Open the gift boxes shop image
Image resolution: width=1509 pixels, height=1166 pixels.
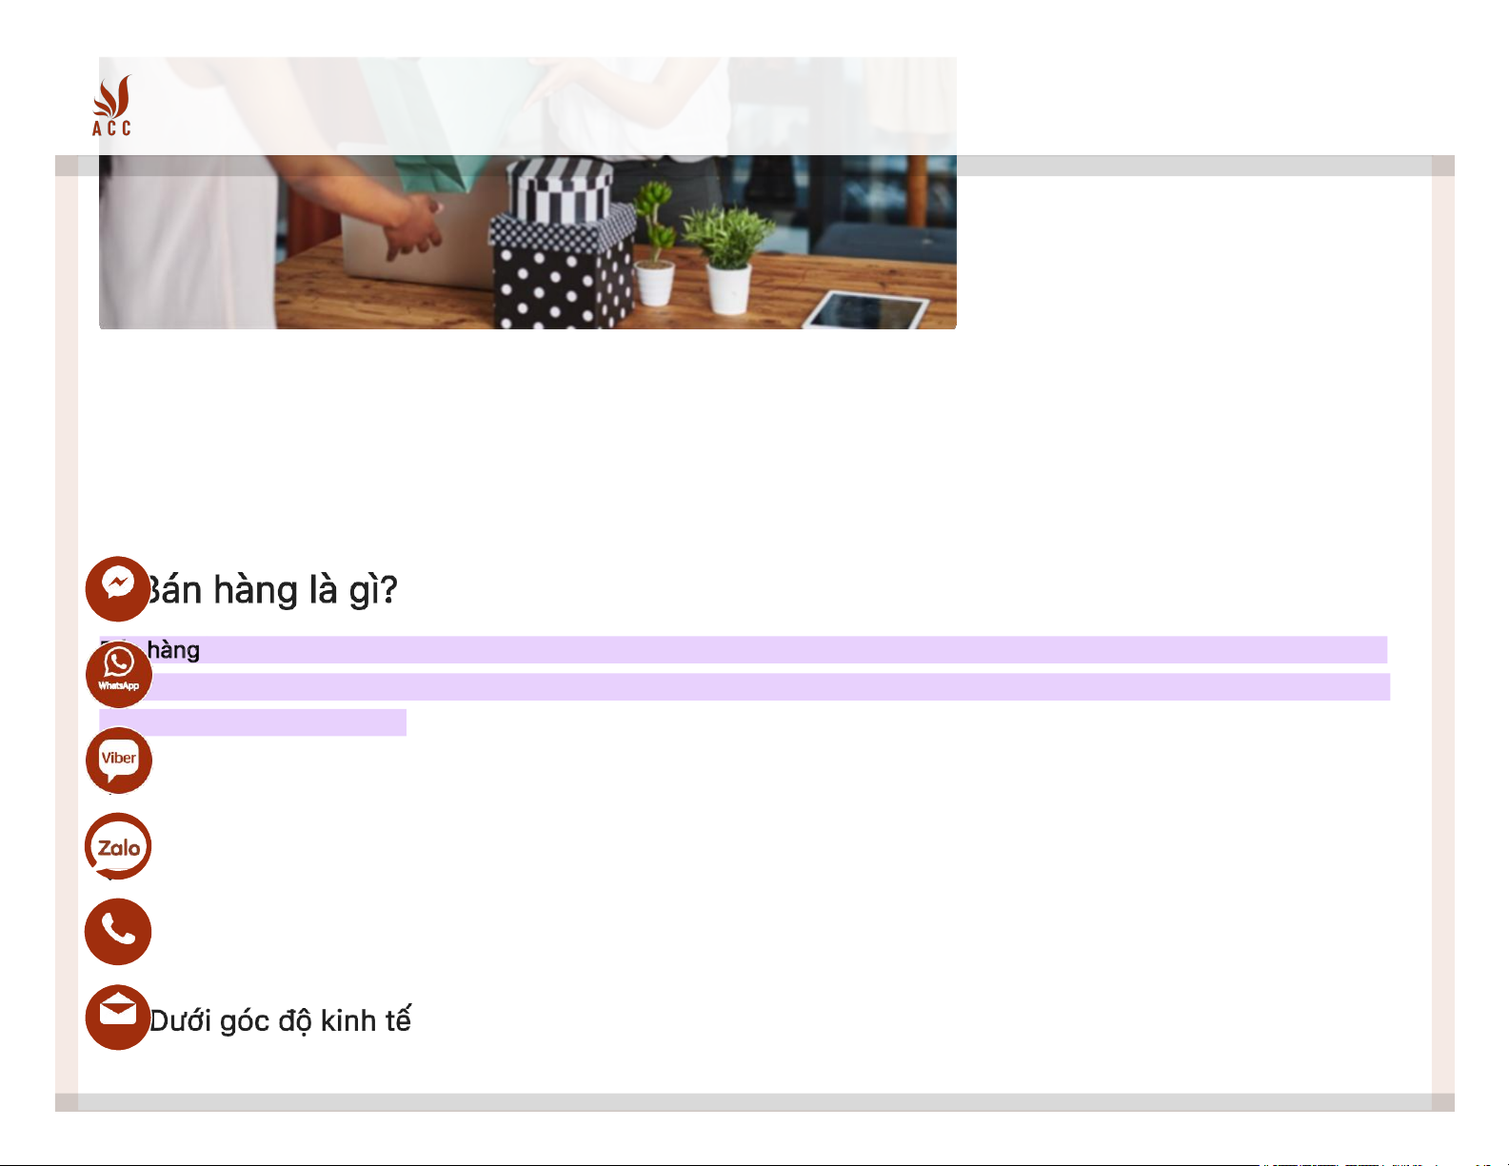(527, 193)
